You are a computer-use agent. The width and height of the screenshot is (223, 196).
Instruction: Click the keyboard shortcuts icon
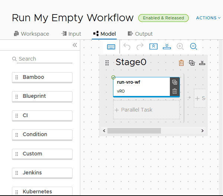111,47
